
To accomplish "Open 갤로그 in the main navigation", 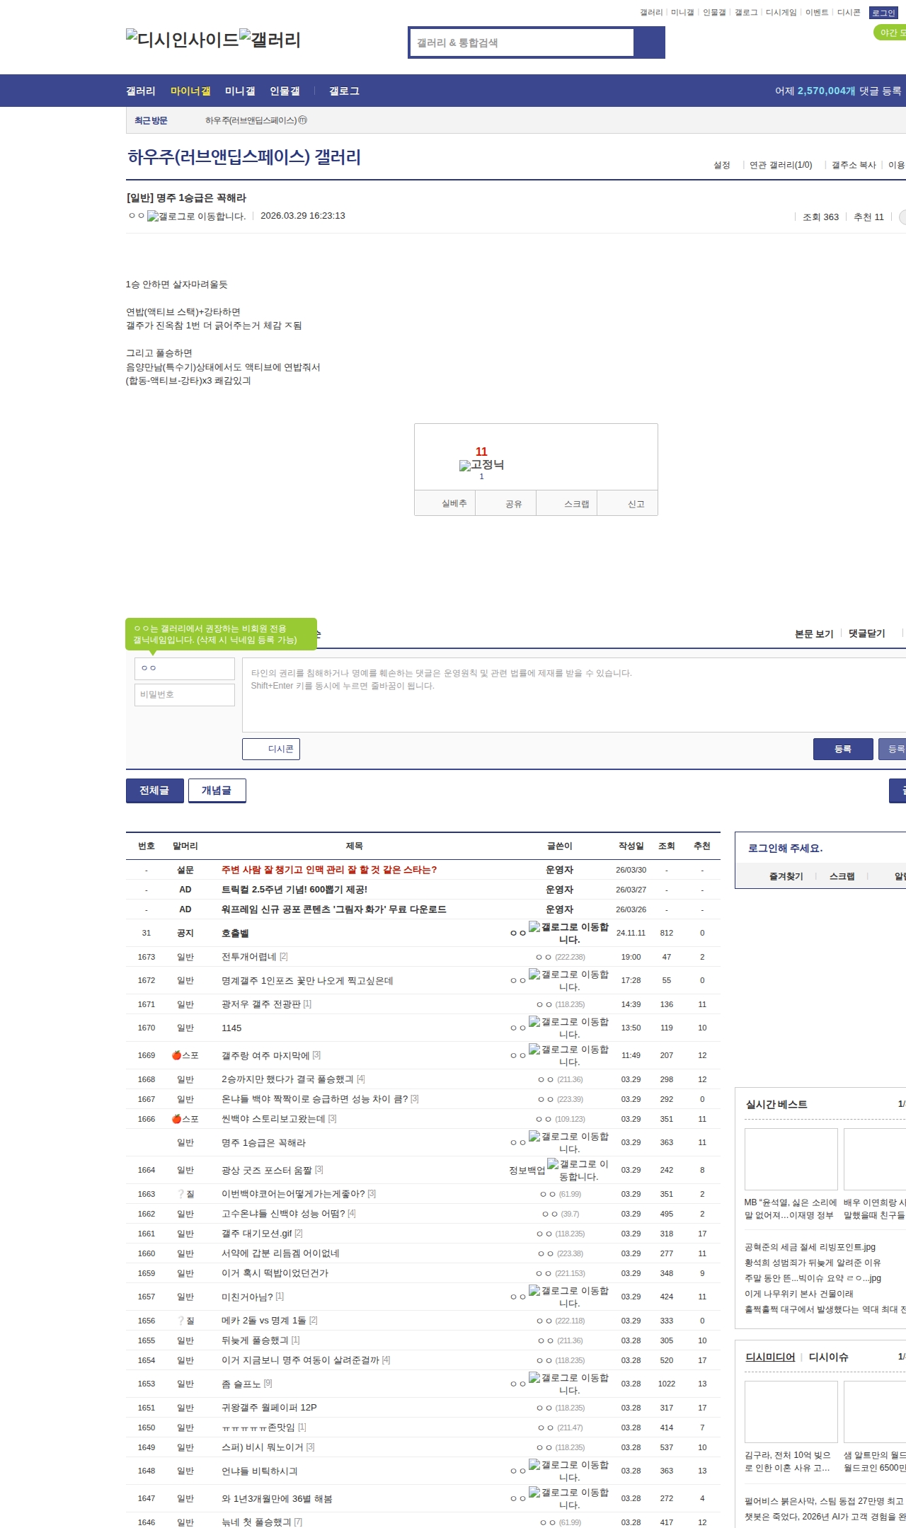I will click(x=344, y=91).
